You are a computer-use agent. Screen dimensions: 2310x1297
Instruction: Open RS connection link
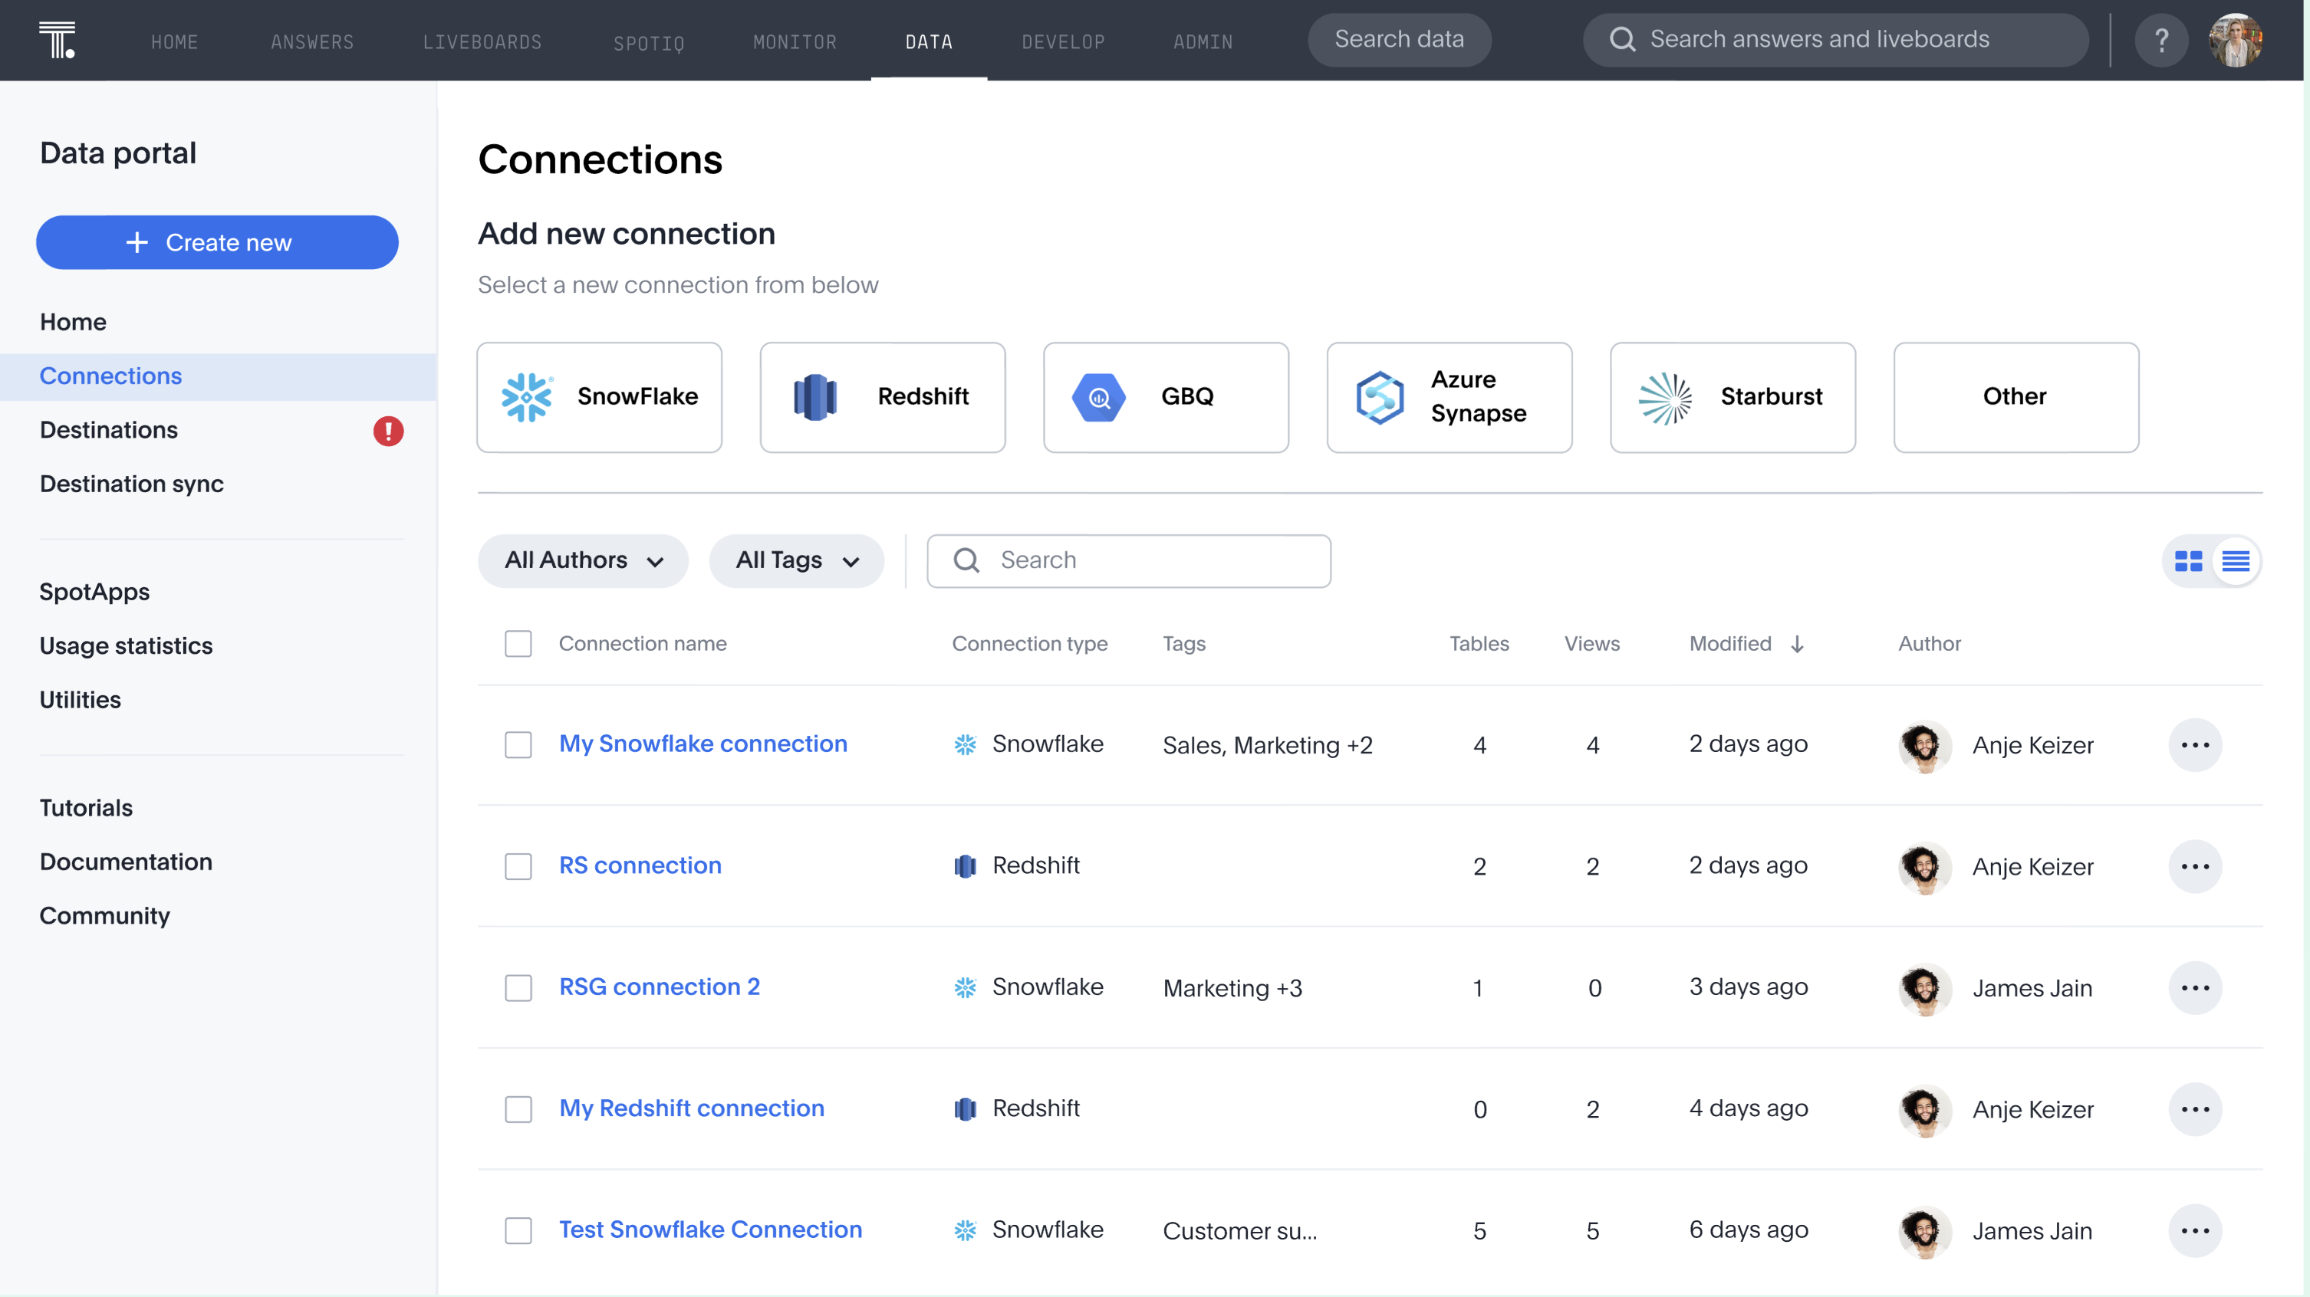tap(640, 866)
